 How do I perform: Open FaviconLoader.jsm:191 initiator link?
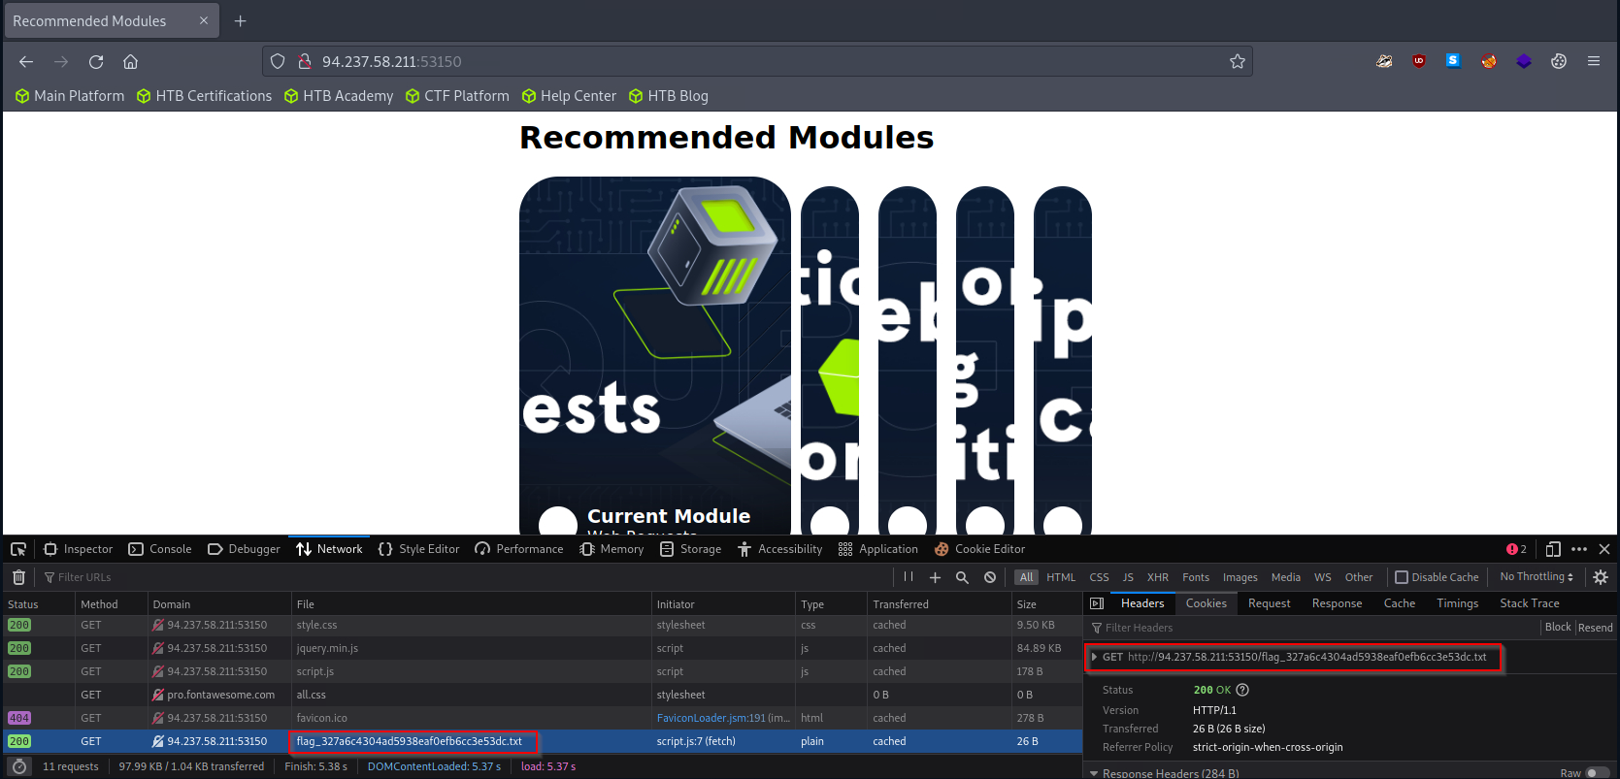(x=711, y=718)
